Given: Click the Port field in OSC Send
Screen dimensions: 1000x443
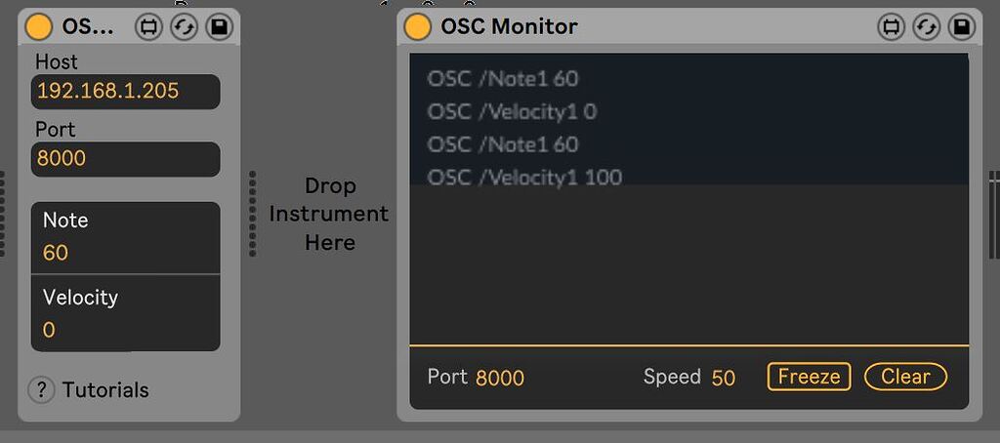Looking at the screenshot, I should [125, 158].
